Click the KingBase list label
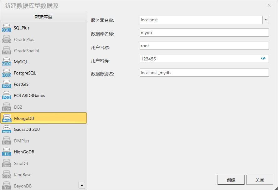This screenshot has height=190, width=278. point(23,175)
